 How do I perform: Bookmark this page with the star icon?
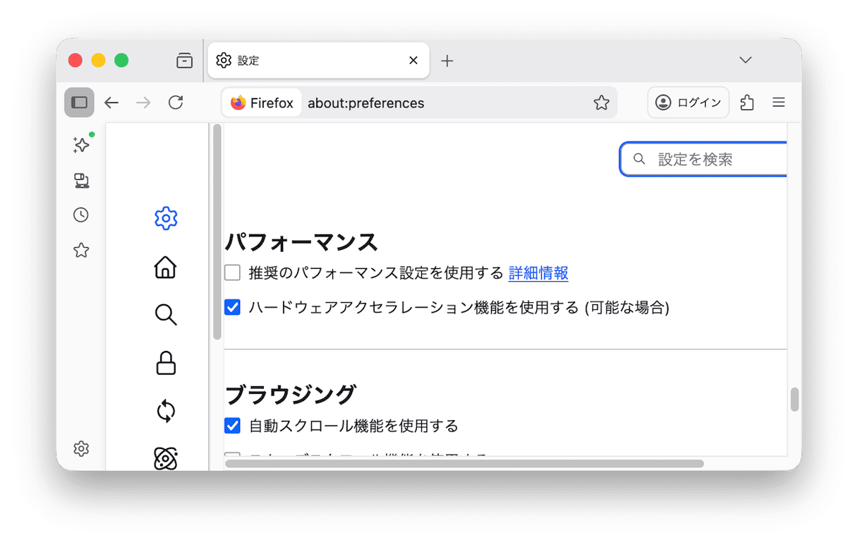click(x=601, y=102)
